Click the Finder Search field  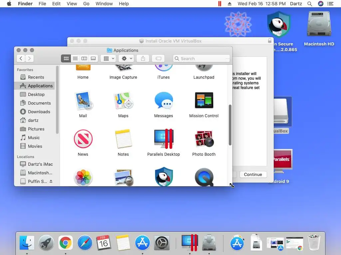coord(201,58)
